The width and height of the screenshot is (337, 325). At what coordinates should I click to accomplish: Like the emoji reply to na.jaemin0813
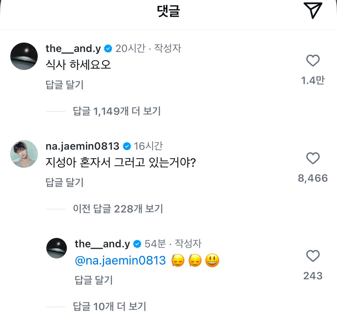(313, 256)
